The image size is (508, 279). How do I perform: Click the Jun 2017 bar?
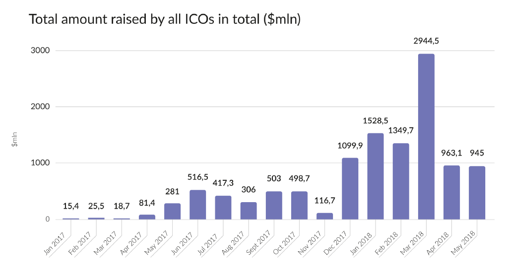(198, 204)
